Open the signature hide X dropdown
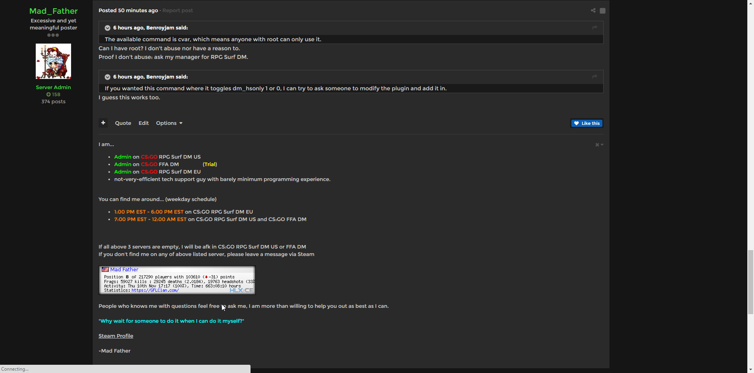 pyautogui.click(x=599, y=145)
